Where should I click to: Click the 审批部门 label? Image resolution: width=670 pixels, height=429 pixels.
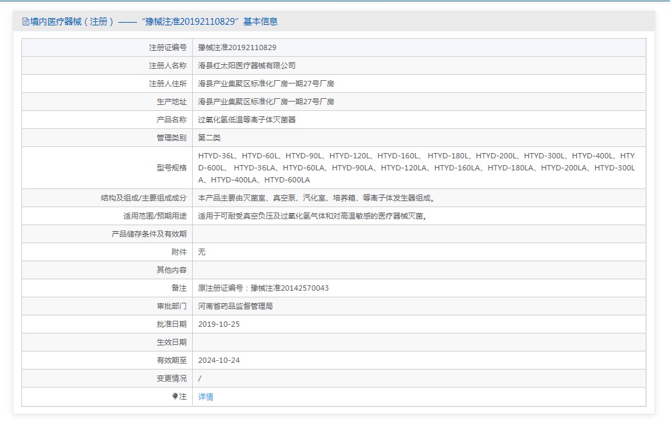click(171, 306)
